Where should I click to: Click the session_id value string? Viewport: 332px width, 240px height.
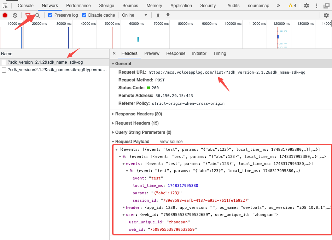205,200
